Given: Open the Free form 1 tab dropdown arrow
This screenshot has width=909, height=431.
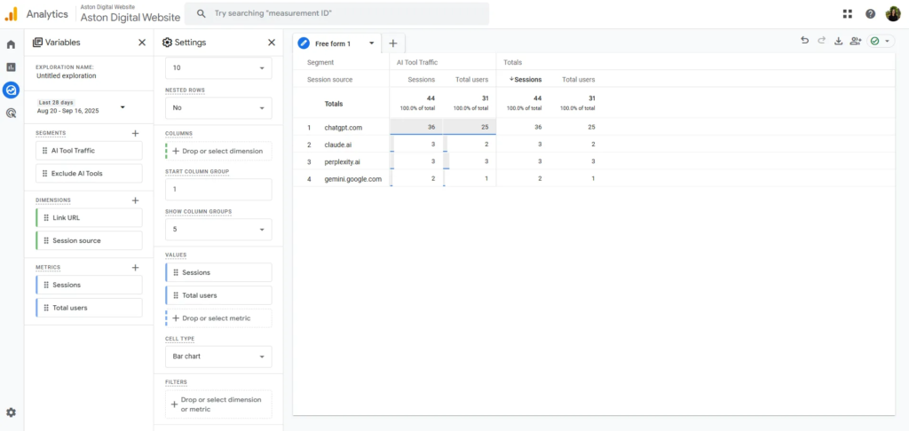Looking at the screenshot, I should [x=372, y=43].
